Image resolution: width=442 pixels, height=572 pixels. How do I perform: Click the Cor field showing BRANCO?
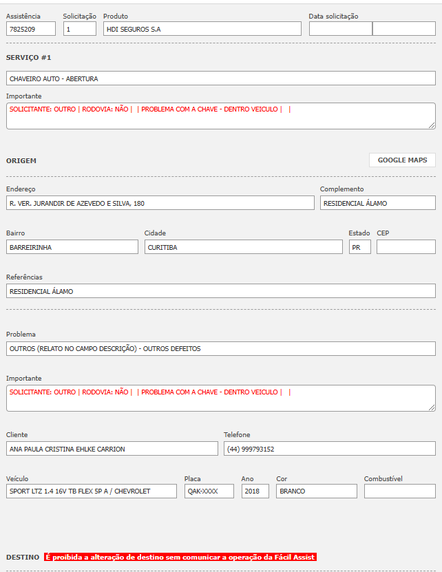[316, 491]
